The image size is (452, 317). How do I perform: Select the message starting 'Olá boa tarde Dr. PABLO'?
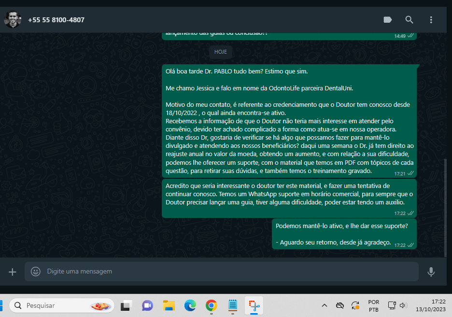tap(289, 121)
